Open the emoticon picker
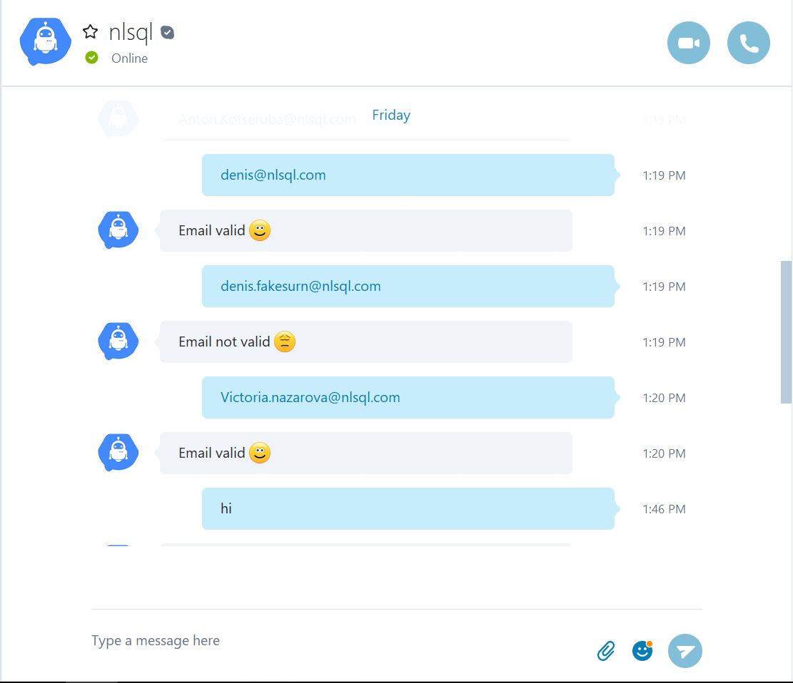 [642, 651]
